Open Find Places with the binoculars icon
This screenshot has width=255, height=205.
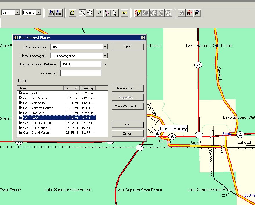tap(181, 13)
